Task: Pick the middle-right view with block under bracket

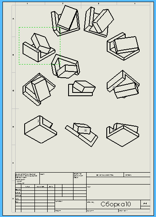Action: click(x=123, y=84)
